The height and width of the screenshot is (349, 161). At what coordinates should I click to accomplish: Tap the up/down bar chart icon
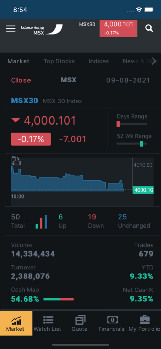point(41,222)
